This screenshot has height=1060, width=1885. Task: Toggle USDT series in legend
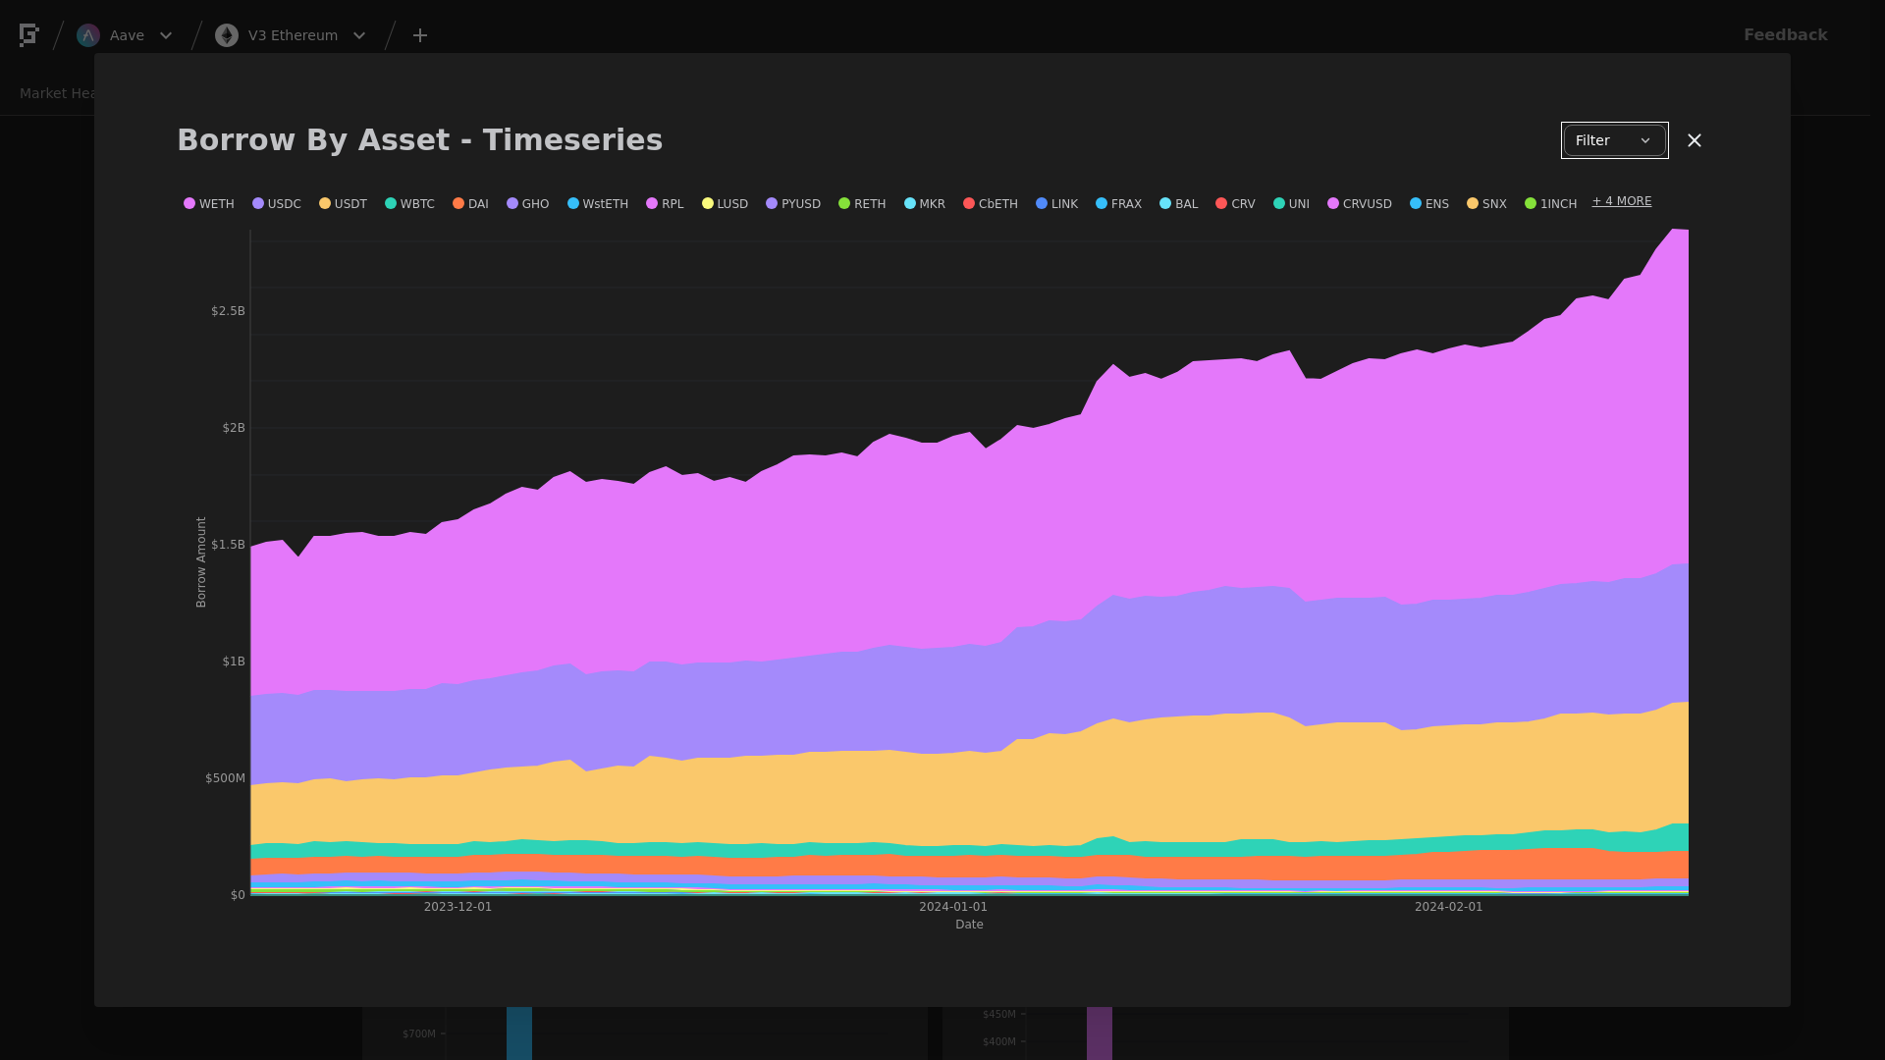point(343,204)
